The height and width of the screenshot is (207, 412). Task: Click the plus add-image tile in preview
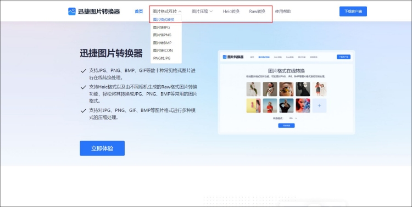coord(319,105)
